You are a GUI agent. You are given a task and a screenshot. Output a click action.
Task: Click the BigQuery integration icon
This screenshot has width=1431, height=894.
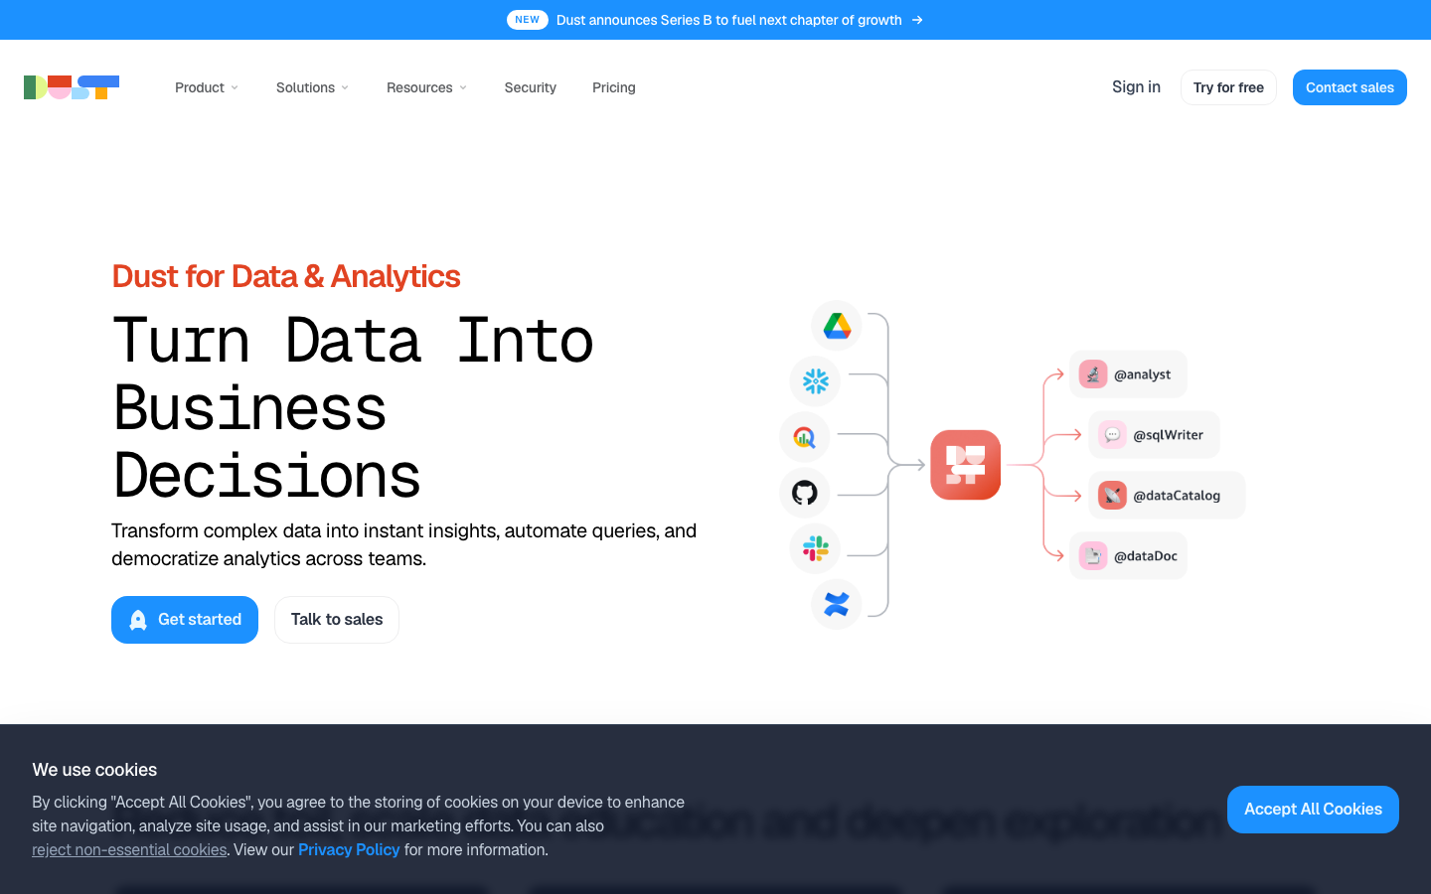click(x=805, y=437)
